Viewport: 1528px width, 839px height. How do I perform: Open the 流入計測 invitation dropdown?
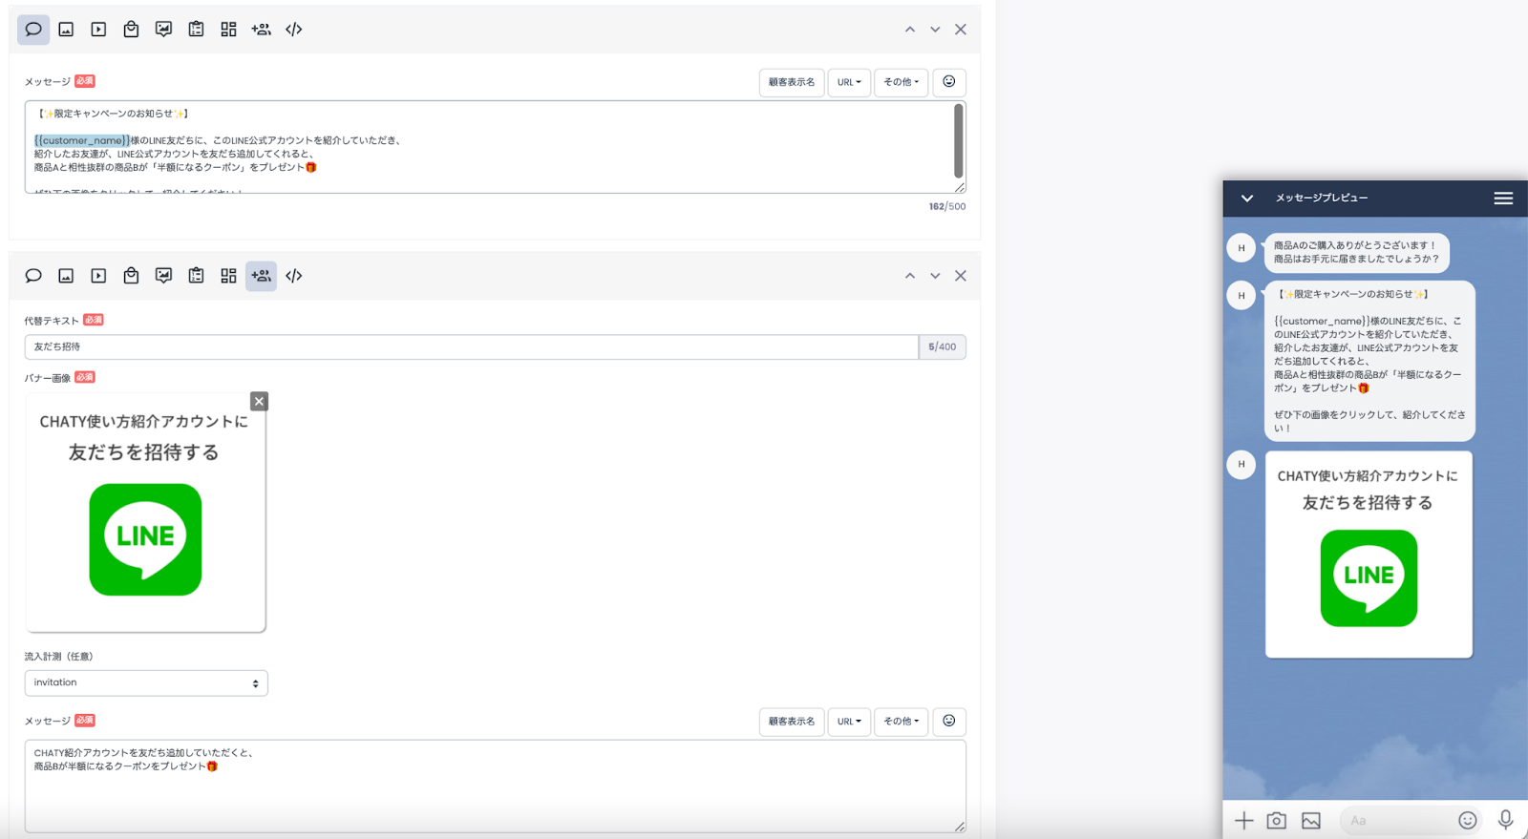click(146, 682)
